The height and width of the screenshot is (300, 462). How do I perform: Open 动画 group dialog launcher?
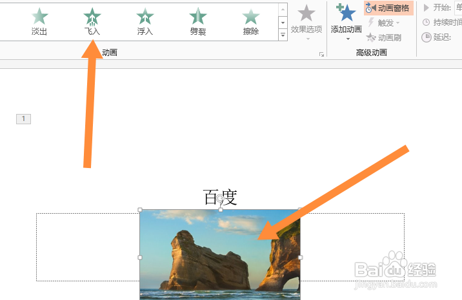tap(321, 54)
